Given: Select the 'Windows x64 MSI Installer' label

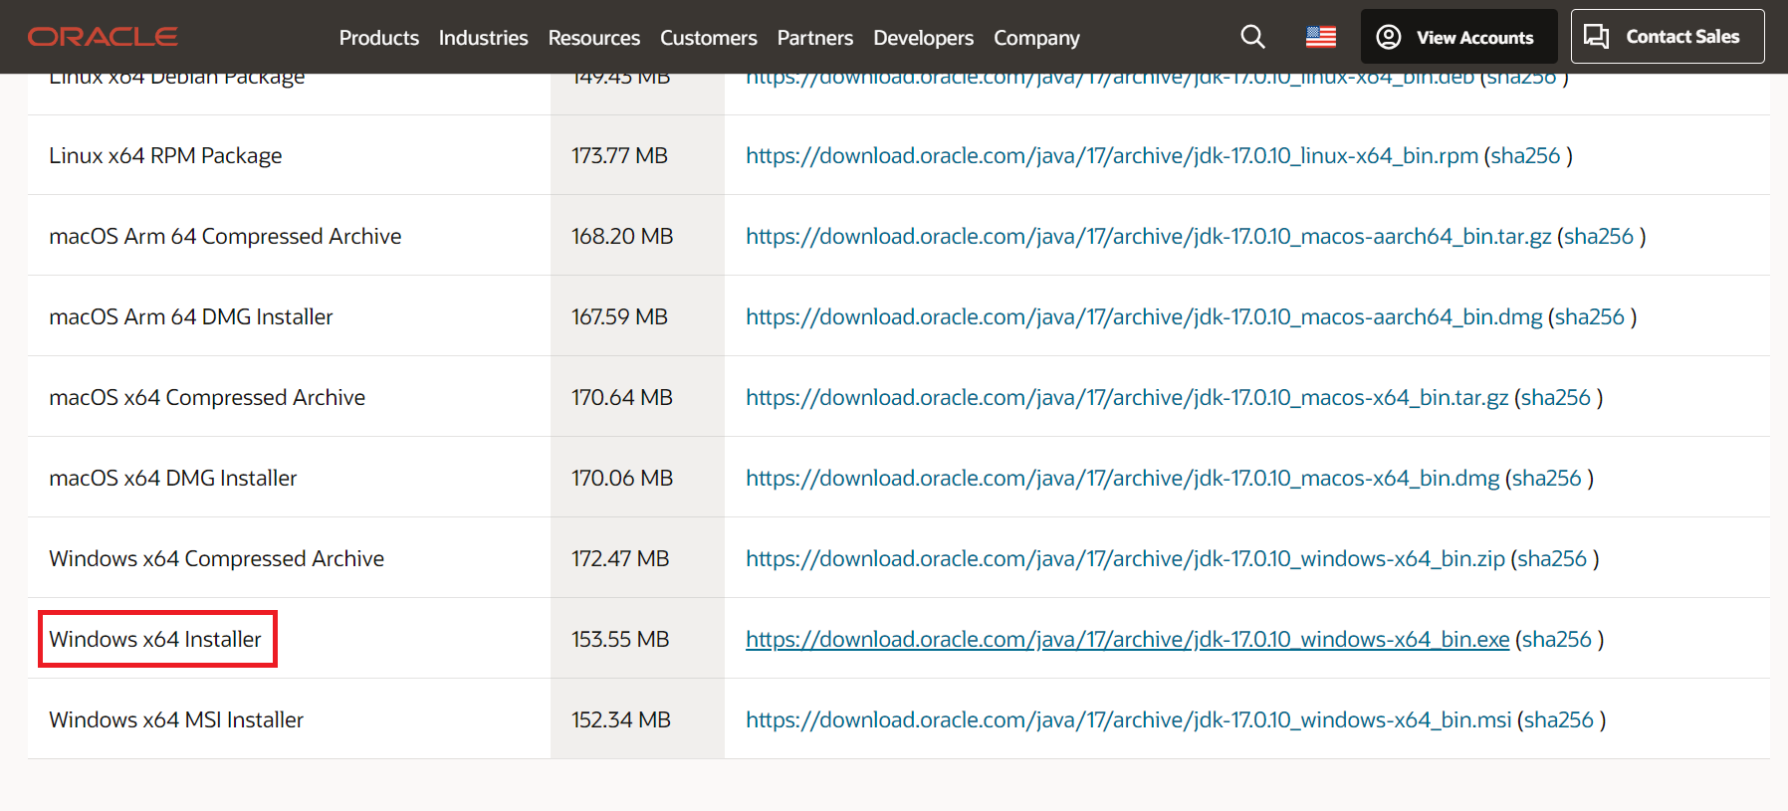Looking at the screenshot, I should coord(176,719).
